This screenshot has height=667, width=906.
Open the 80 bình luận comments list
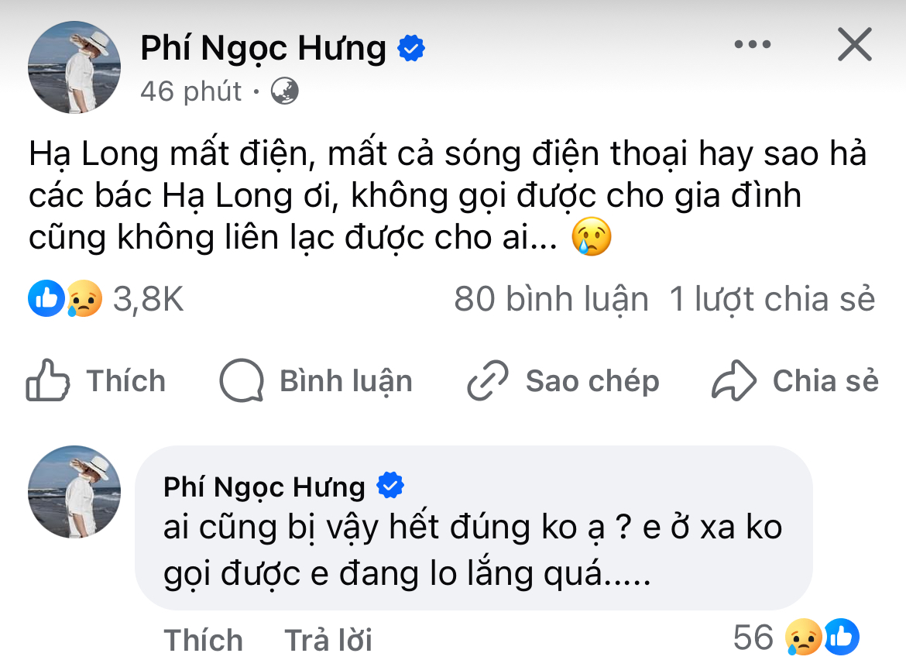click(551, 299)
